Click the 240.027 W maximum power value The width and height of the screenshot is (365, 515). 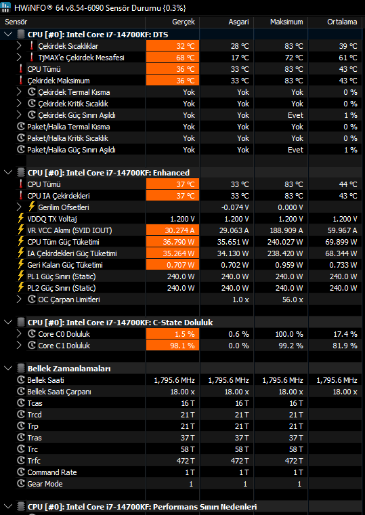[286, 242]
